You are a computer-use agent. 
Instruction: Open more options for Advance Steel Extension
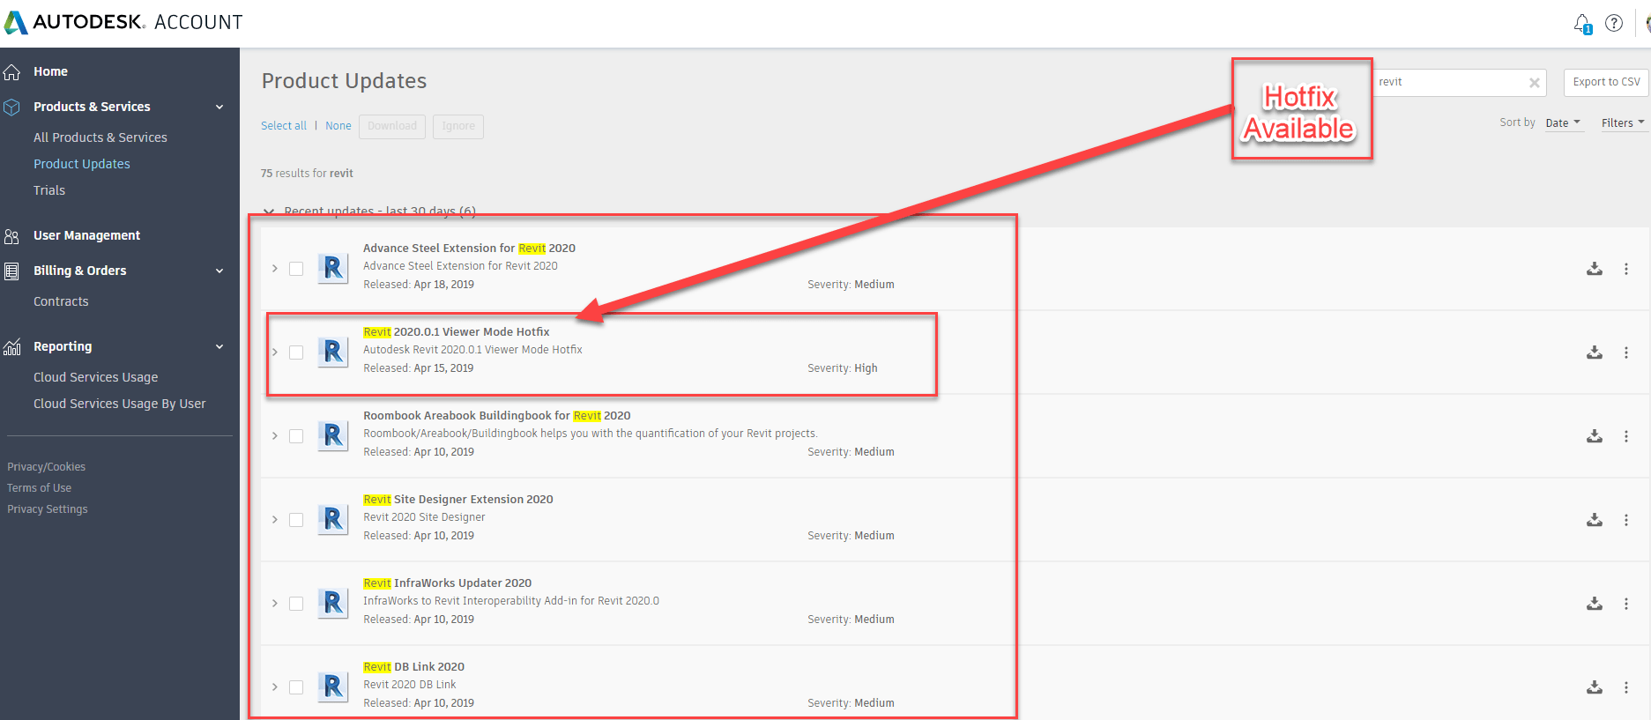(1626, 269)
